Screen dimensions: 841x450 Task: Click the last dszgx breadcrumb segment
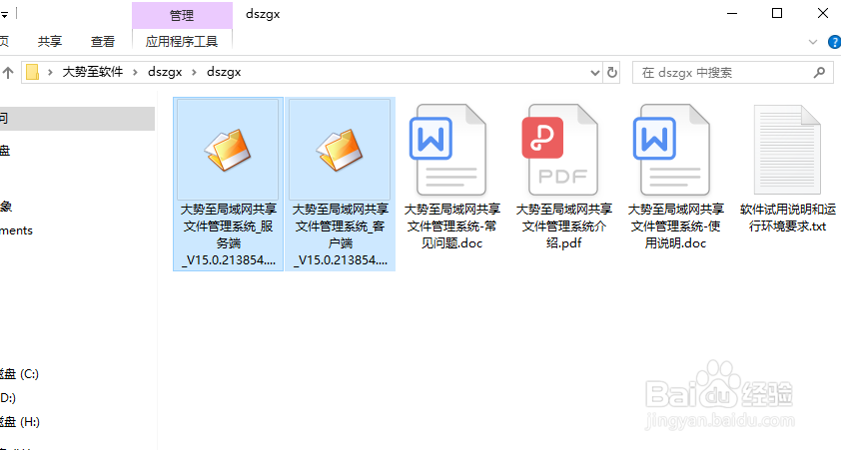tap(224, 72)
